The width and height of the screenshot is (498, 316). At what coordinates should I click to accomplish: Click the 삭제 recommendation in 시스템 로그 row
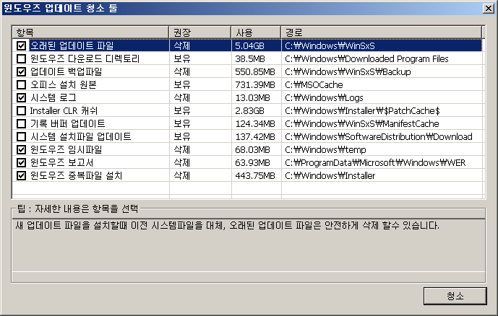pyautogui.click(x=182, y=97)
